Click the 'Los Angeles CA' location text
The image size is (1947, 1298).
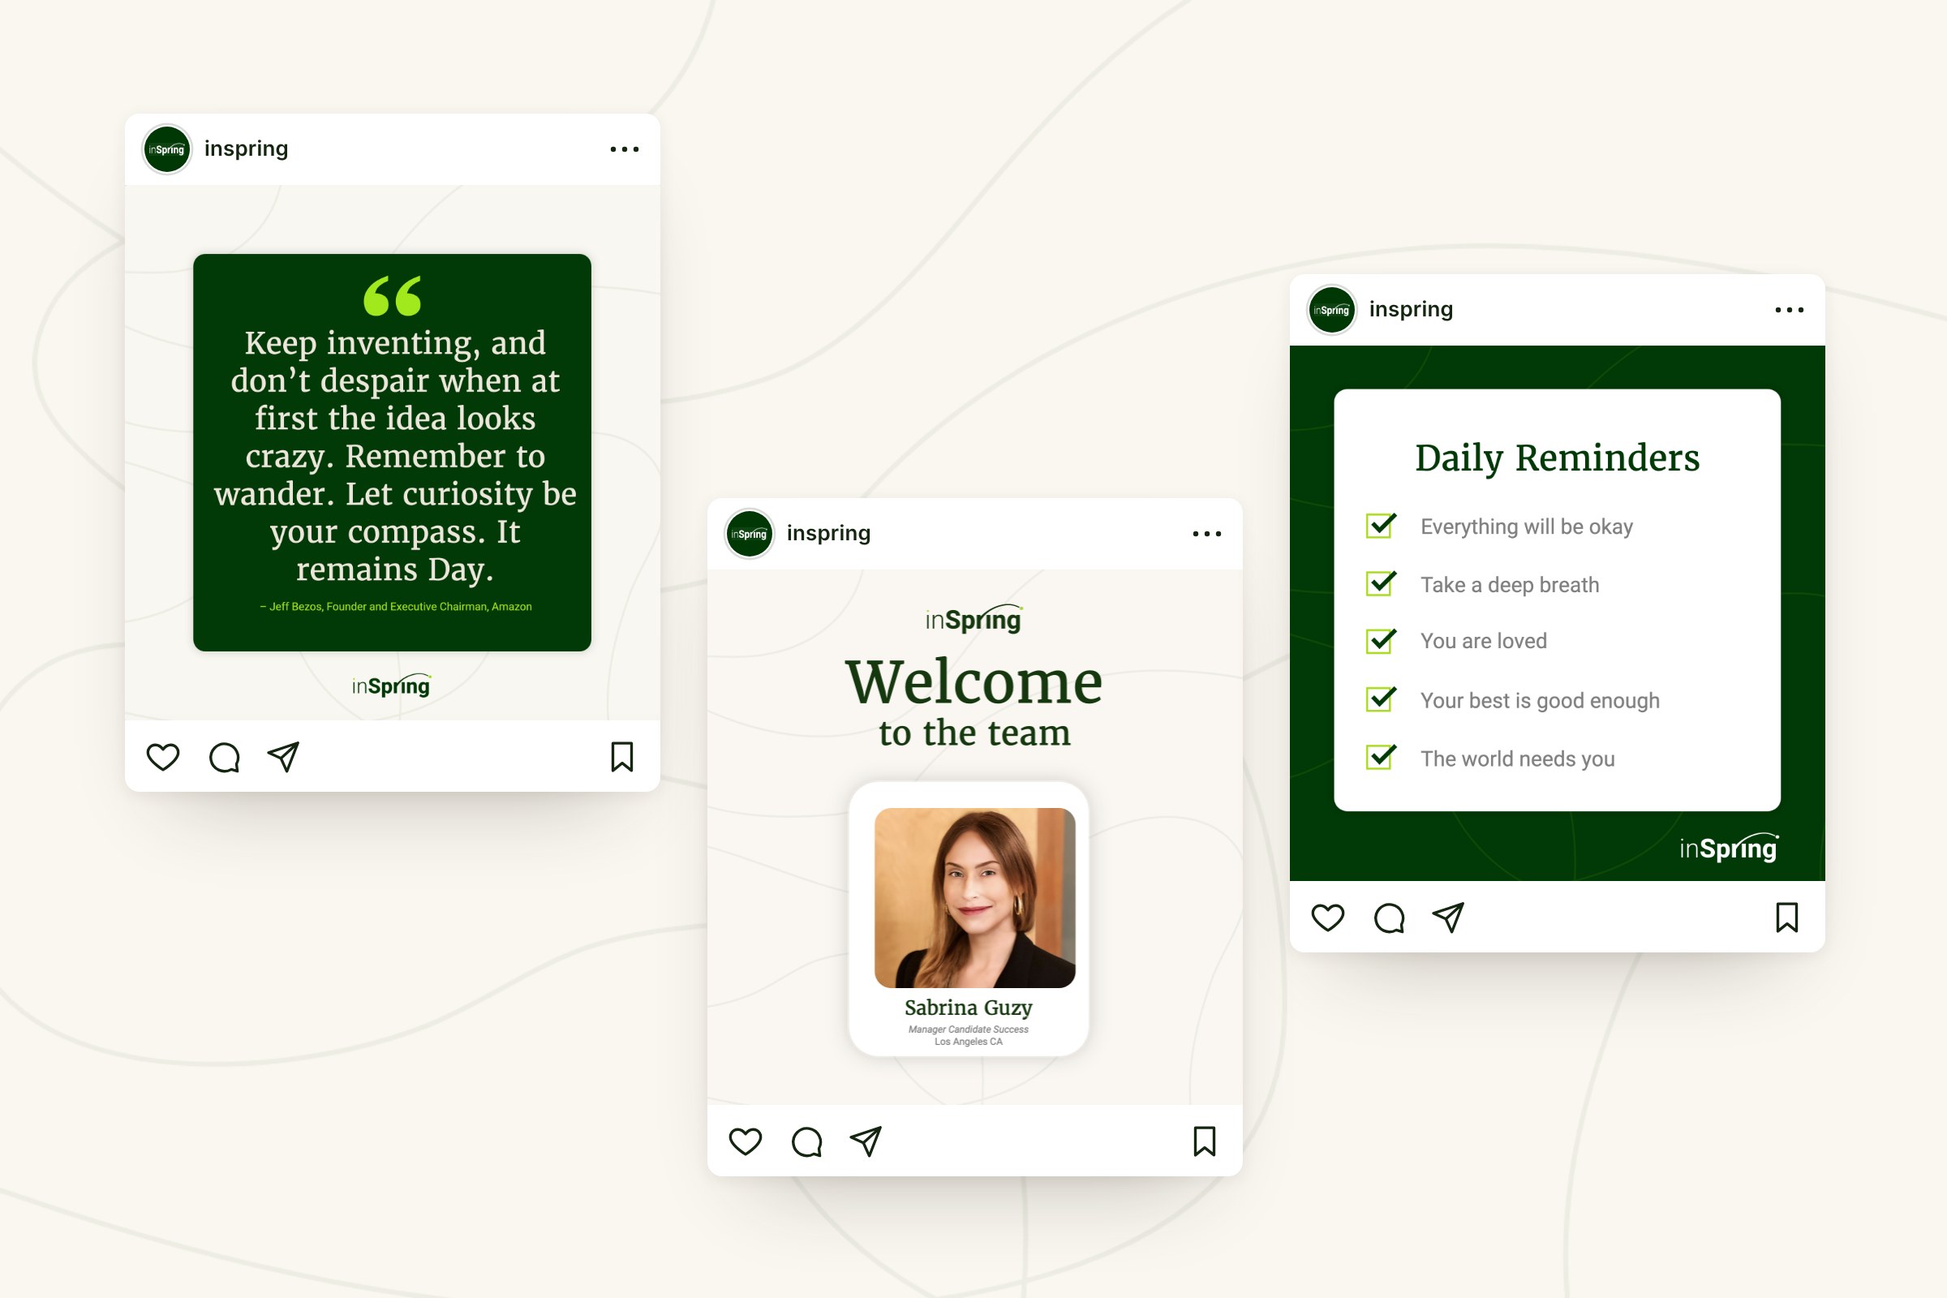969,1042
